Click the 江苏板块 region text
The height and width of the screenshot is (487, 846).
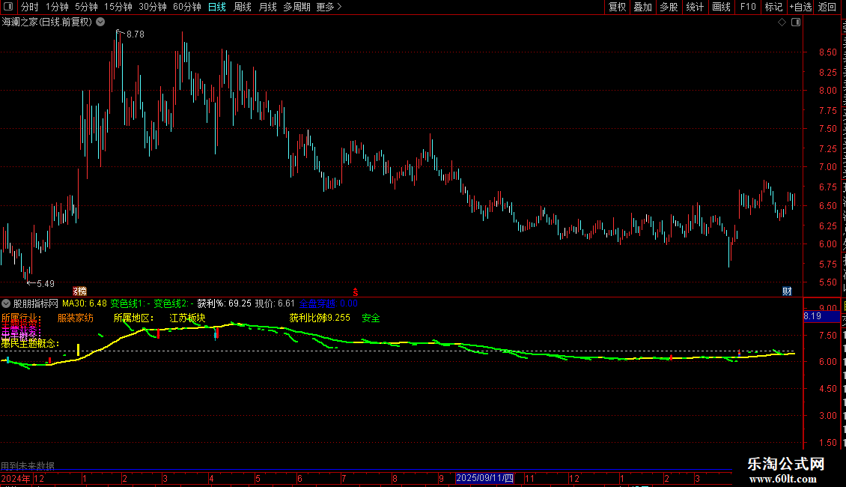pyautogui.click(x=187, y=318)
